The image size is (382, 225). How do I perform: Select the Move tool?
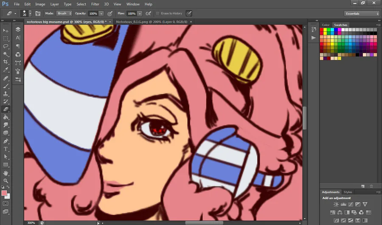(x=6, y=31)
